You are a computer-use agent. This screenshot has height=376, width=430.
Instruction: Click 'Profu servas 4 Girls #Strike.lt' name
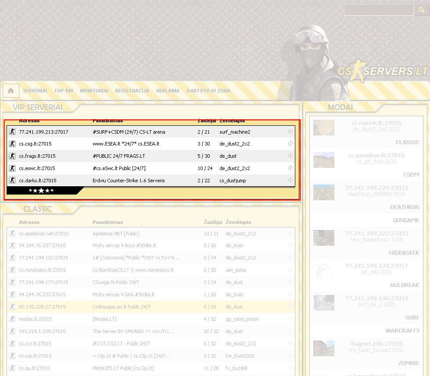tap(124, 294)
